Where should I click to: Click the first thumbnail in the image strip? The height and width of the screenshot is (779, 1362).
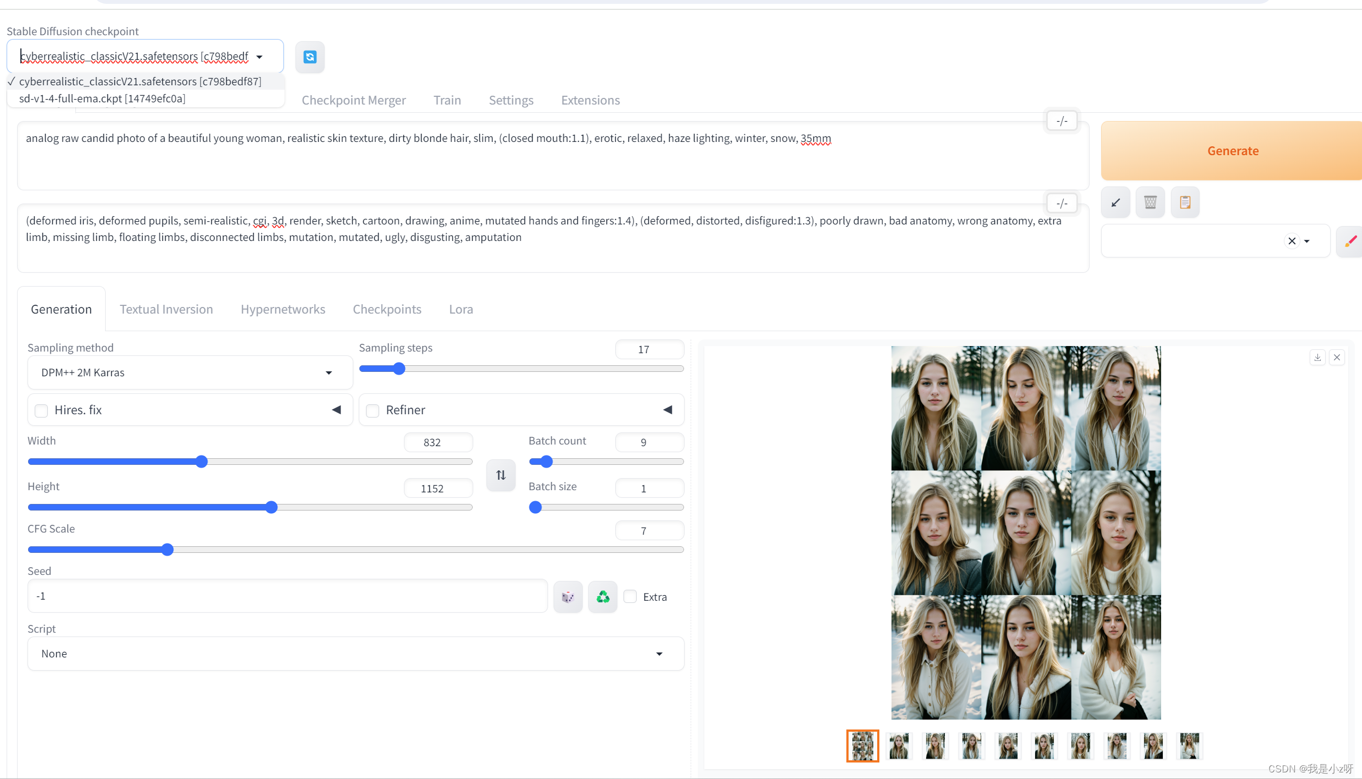coord(862,745)
